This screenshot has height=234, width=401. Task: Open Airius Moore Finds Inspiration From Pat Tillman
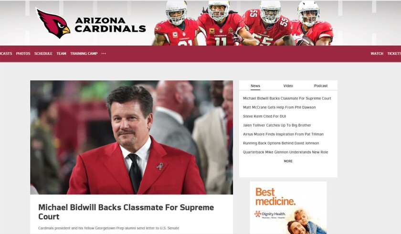pos(283,134)
